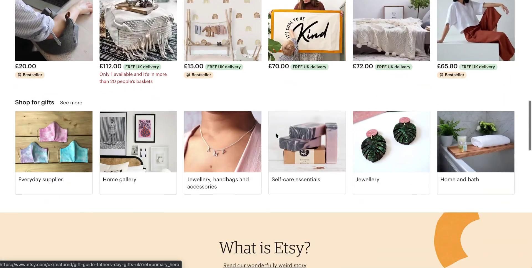
Task: Click the Only 1 available basket notice
Action: [133, 78]
